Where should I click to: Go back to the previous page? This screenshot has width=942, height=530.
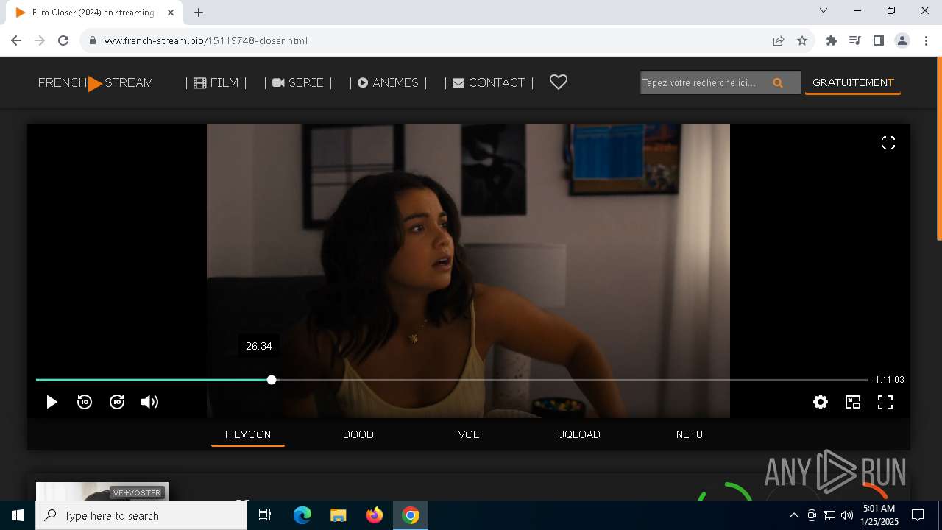[16, 40]
